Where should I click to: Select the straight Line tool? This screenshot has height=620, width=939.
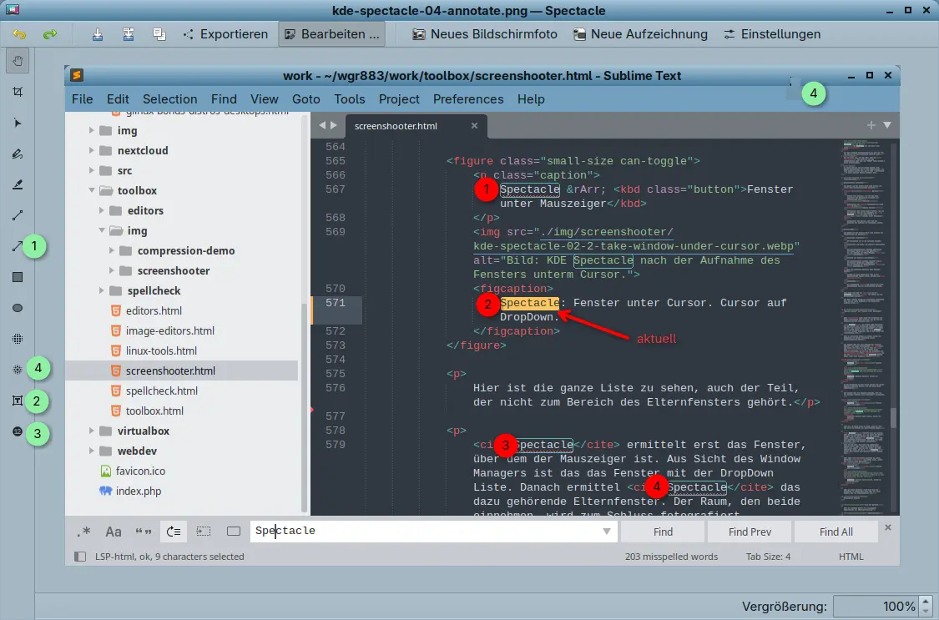[x=18, y=215]
